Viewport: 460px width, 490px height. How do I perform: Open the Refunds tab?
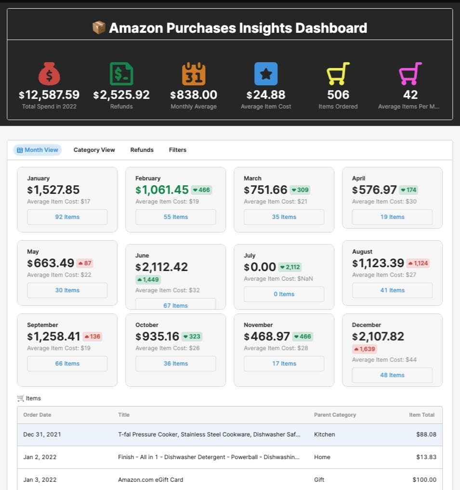142,150
